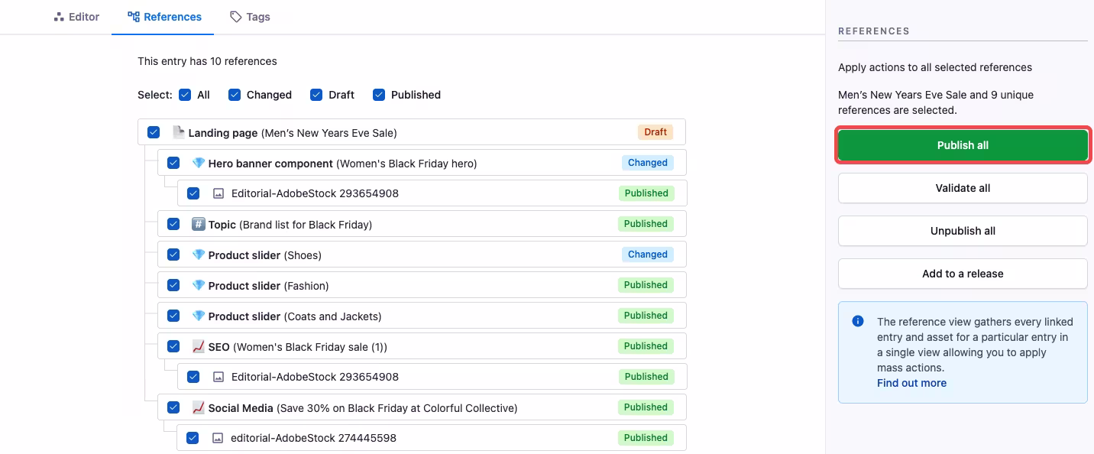
Task: Click the Add to a release button
Action: 963,274
